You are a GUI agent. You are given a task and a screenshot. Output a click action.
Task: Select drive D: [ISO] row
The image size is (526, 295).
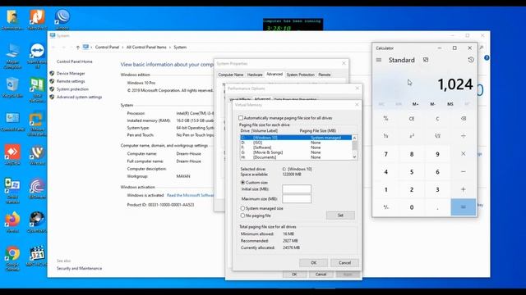click(296, 143)
